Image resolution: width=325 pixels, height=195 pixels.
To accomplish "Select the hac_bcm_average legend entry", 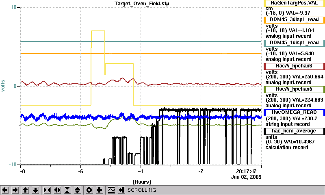I will click(x=294, y=131).
